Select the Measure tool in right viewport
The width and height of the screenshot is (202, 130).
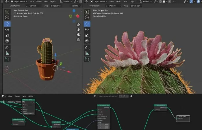87,53
